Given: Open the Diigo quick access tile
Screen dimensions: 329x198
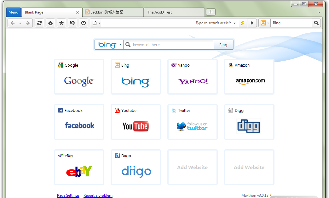Looking at the screenshot, I should (136, 167).
